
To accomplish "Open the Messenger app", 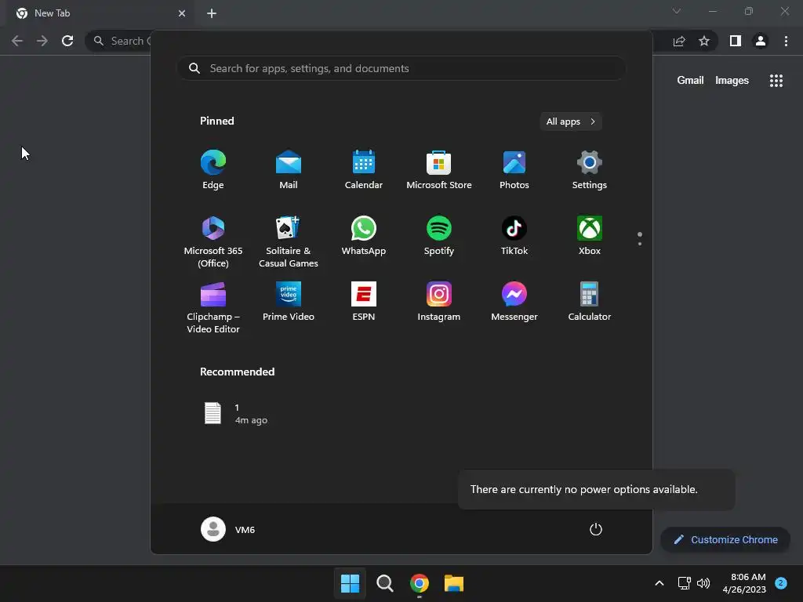I will click(514, 302).
